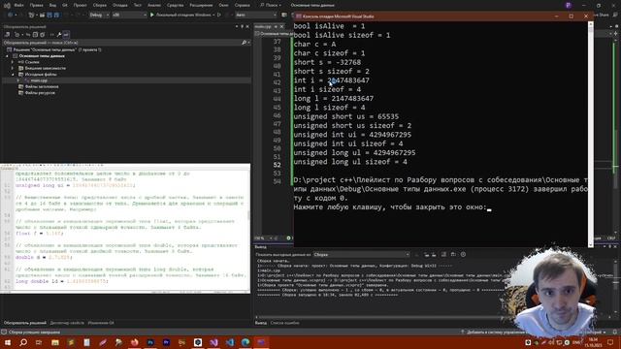Screen dimensions: 621x349
Task: Open the Windows Start menu
Action: coord(7,342)
